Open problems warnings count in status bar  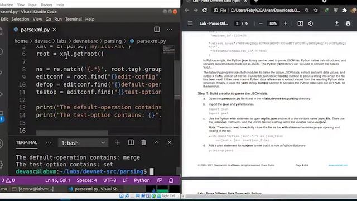(x=8, y=180)
